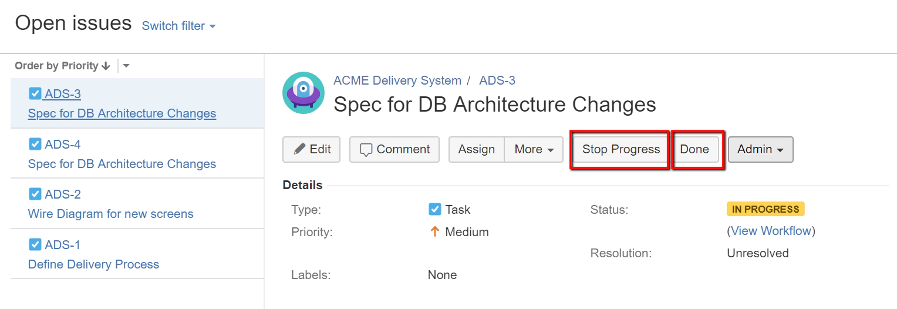Screen dimensions: 897x309
Task: Open the More actions dropdown
Action: click(x=534, y=150)
